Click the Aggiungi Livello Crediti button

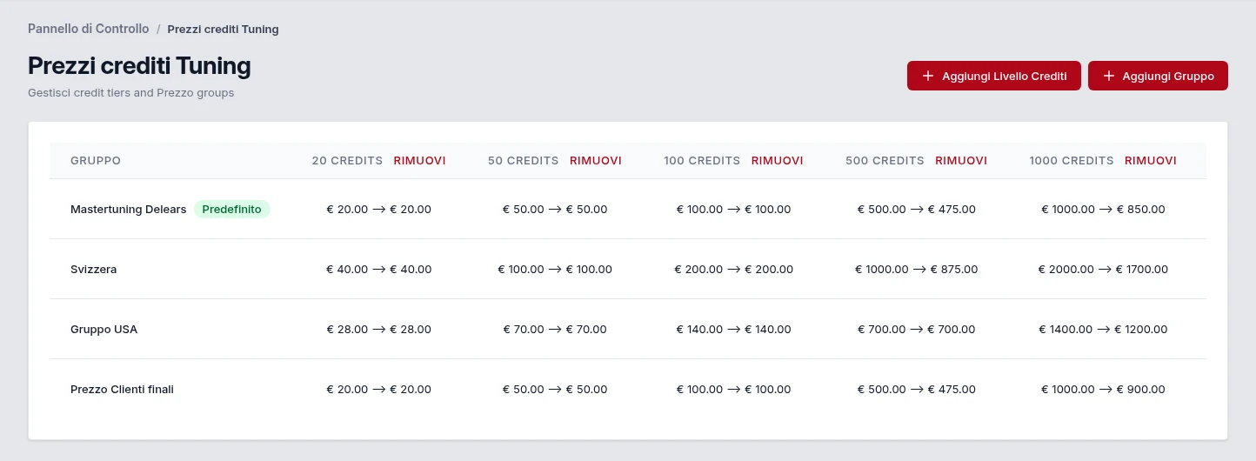point(994,76)
